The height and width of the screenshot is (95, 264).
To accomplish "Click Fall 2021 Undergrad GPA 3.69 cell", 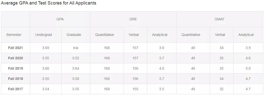I will (46, 48).
